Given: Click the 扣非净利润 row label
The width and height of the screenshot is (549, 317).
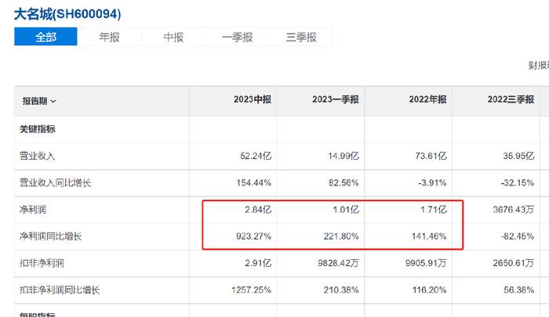Looking at the screenshot, I should tap(41, 263).
